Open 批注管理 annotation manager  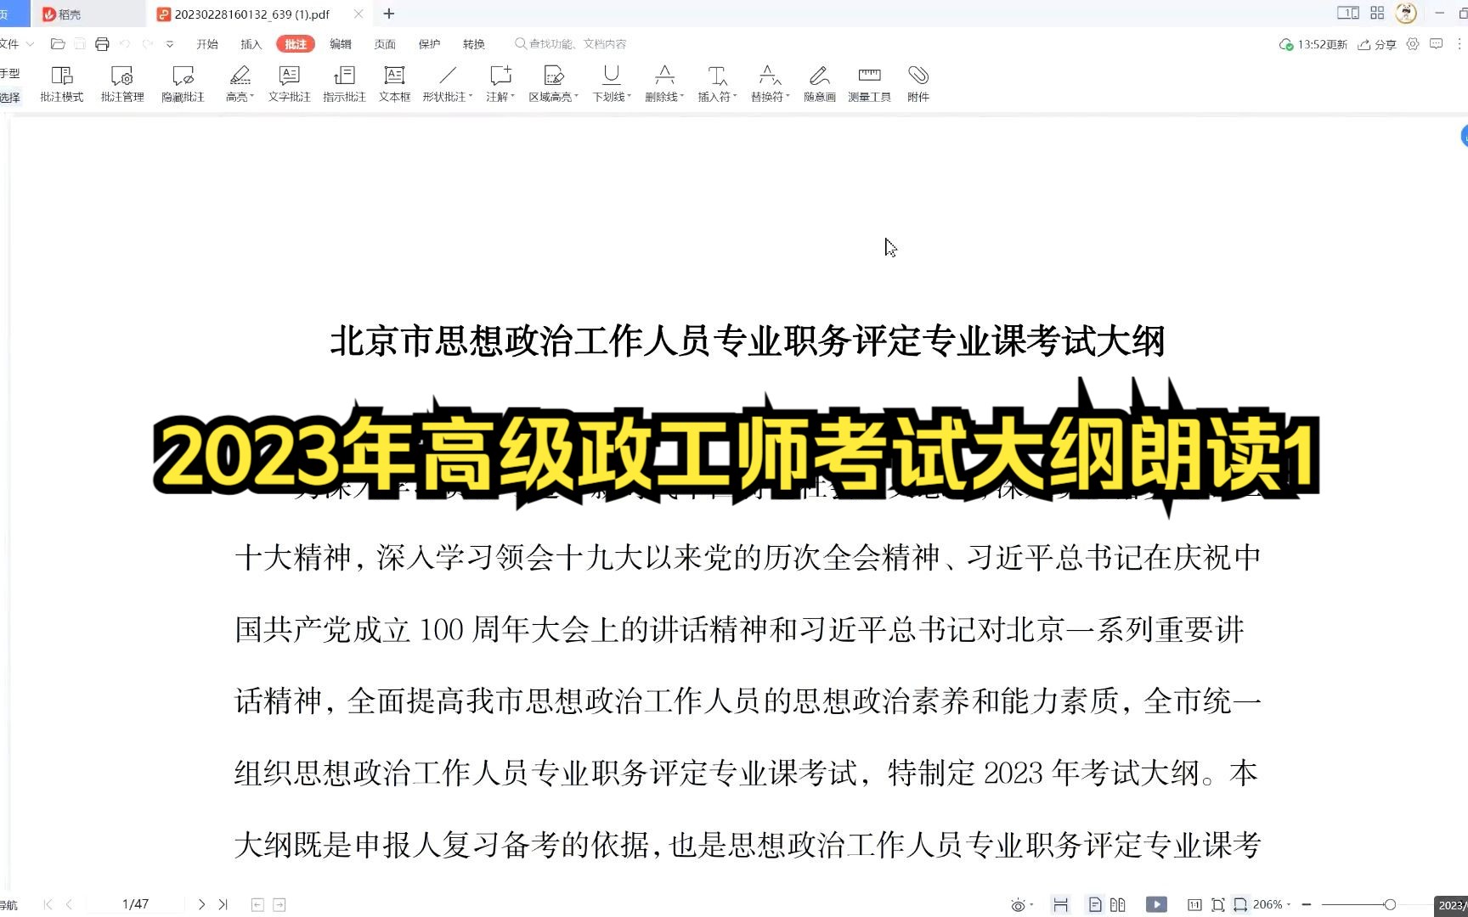click(x=122, y=85)
